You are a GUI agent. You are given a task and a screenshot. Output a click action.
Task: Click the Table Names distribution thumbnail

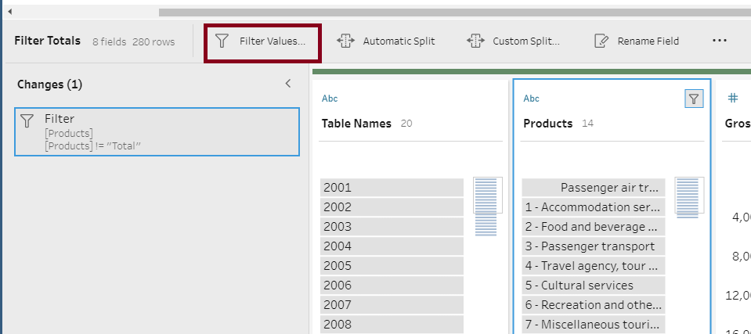487,207
